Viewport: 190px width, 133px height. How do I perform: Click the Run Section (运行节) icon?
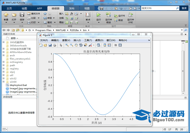coord(116,16)
